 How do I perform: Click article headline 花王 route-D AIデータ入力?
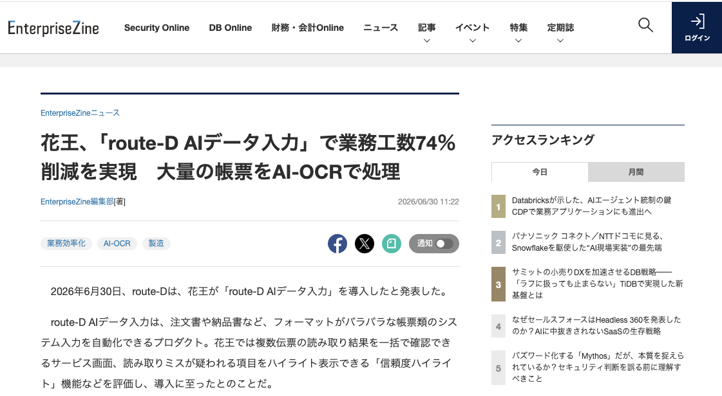click(x=248, y=157)
